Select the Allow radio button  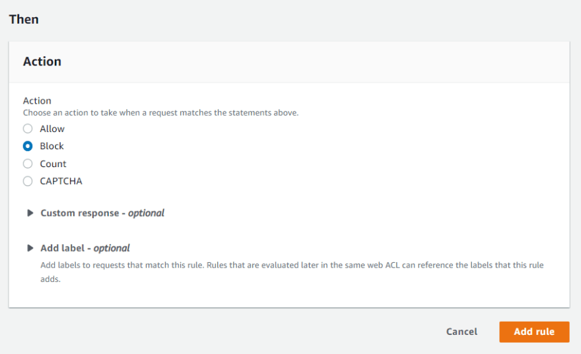pyautogui.click(x=28, y=129)
